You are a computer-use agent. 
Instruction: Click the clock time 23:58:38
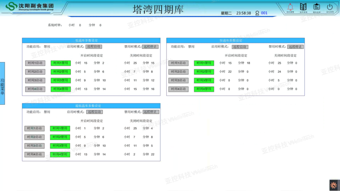(x=243, y=13)
